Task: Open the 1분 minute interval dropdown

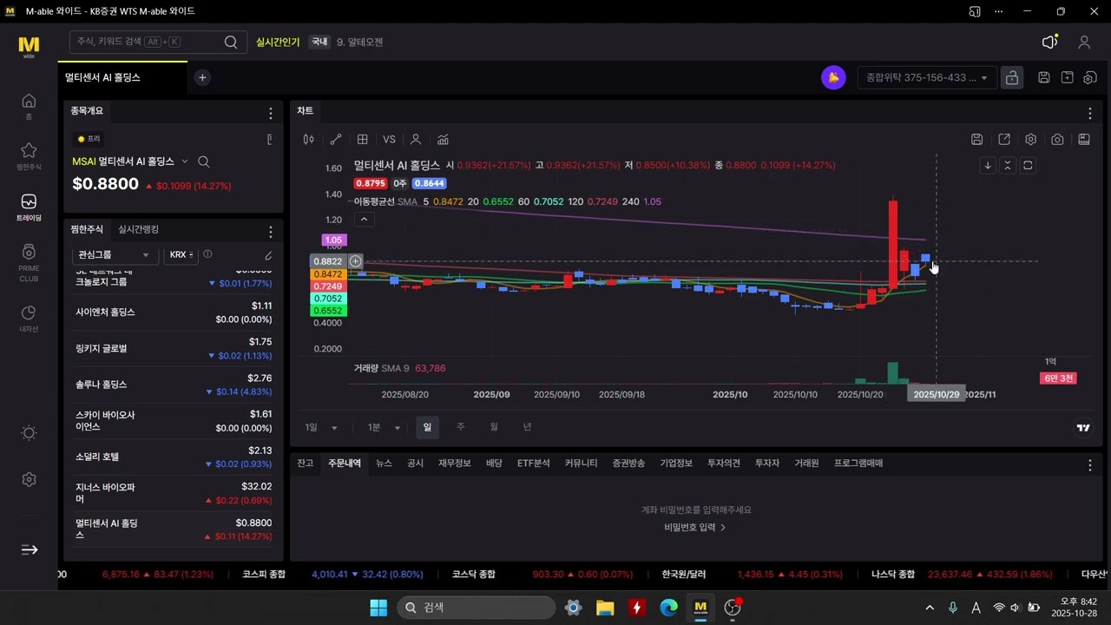Action: tap(384, 427)
